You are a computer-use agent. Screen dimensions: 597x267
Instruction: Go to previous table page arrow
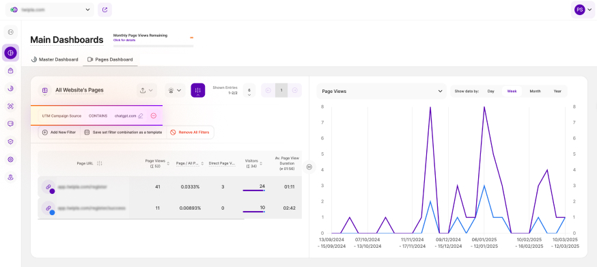[268, 90]
